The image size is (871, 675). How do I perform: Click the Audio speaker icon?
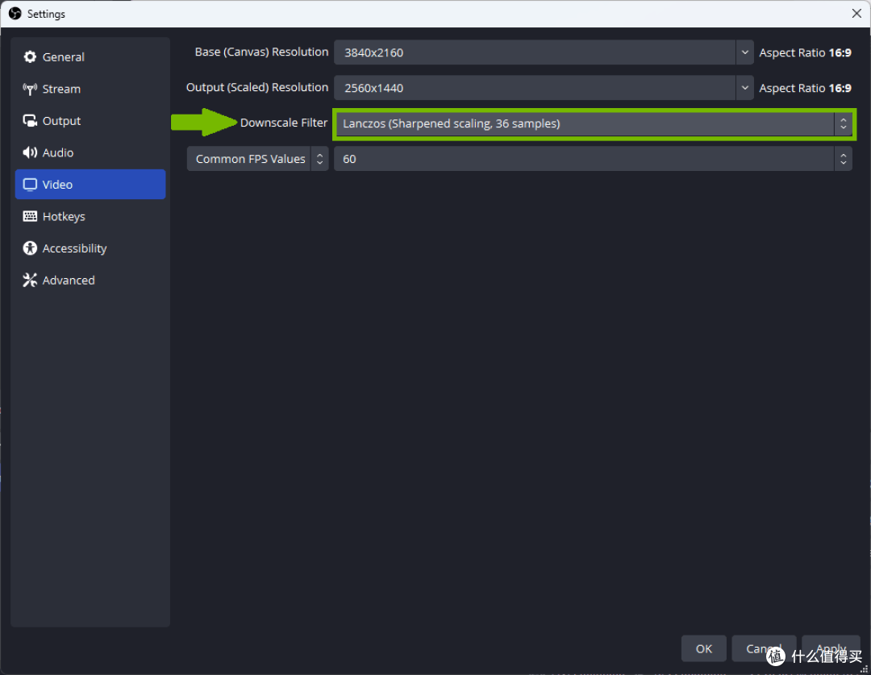[x=30, y=152]
